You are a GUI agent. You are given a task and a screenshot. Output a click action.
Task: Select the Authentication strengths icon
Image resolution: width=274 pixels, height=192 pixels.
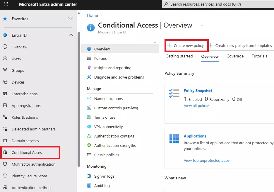coord(90,145)
